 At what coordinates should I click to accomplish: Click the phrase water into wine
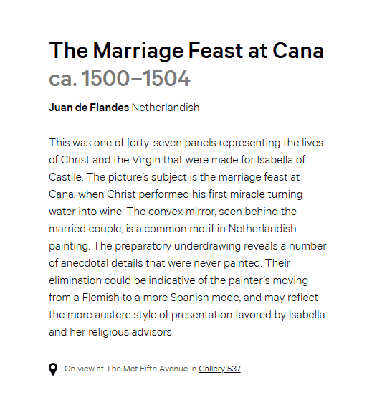[x=86, y=212]
